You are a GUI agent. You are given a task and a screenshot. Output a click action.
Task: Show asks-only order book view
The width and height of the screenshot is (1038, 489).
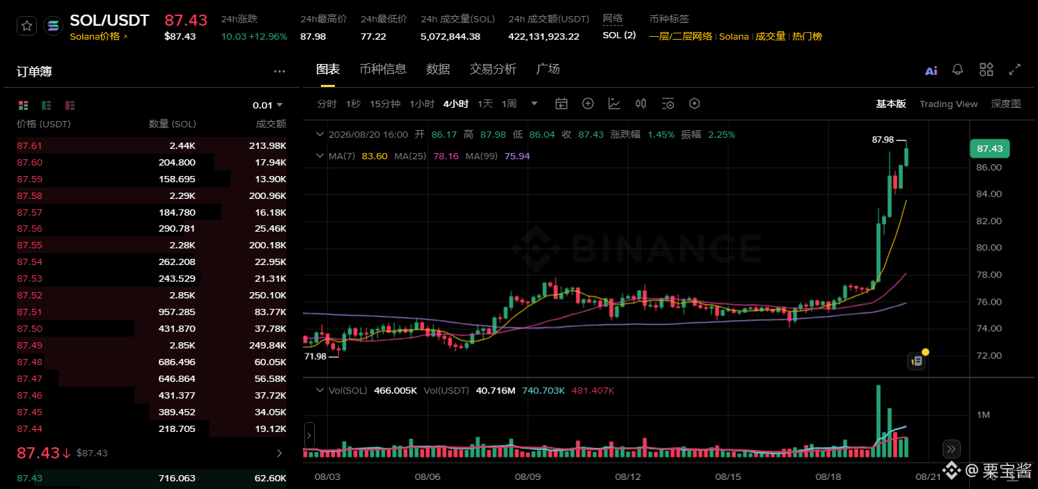70,105
